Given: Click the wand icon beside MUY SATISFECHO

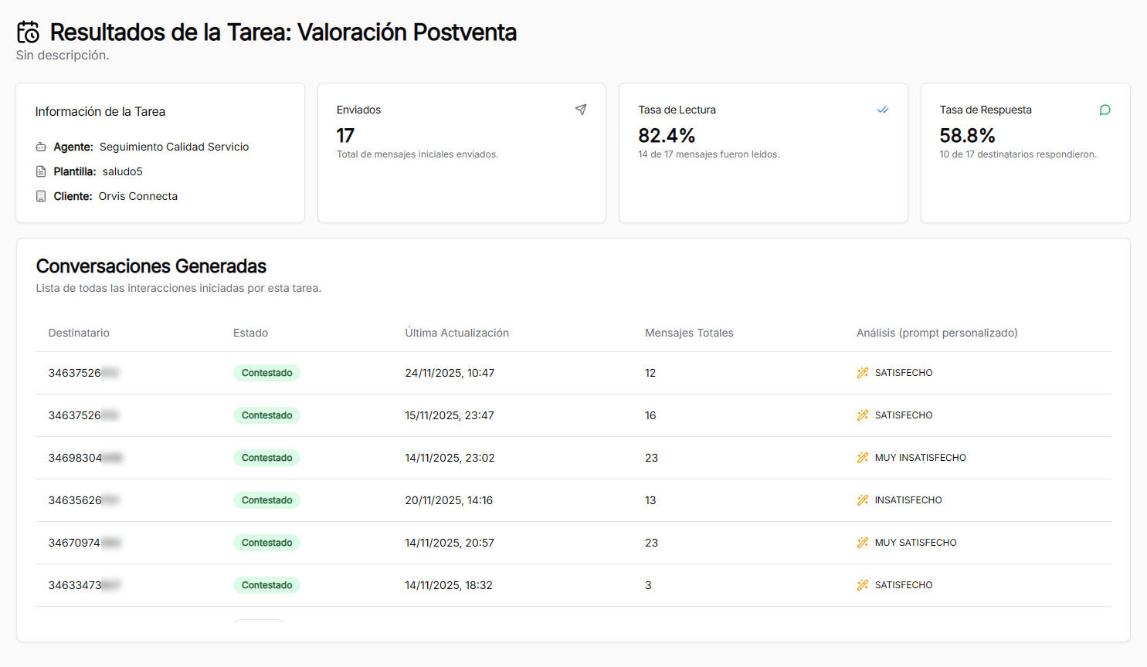Looking at the screenshot, I should click(862, 543).
